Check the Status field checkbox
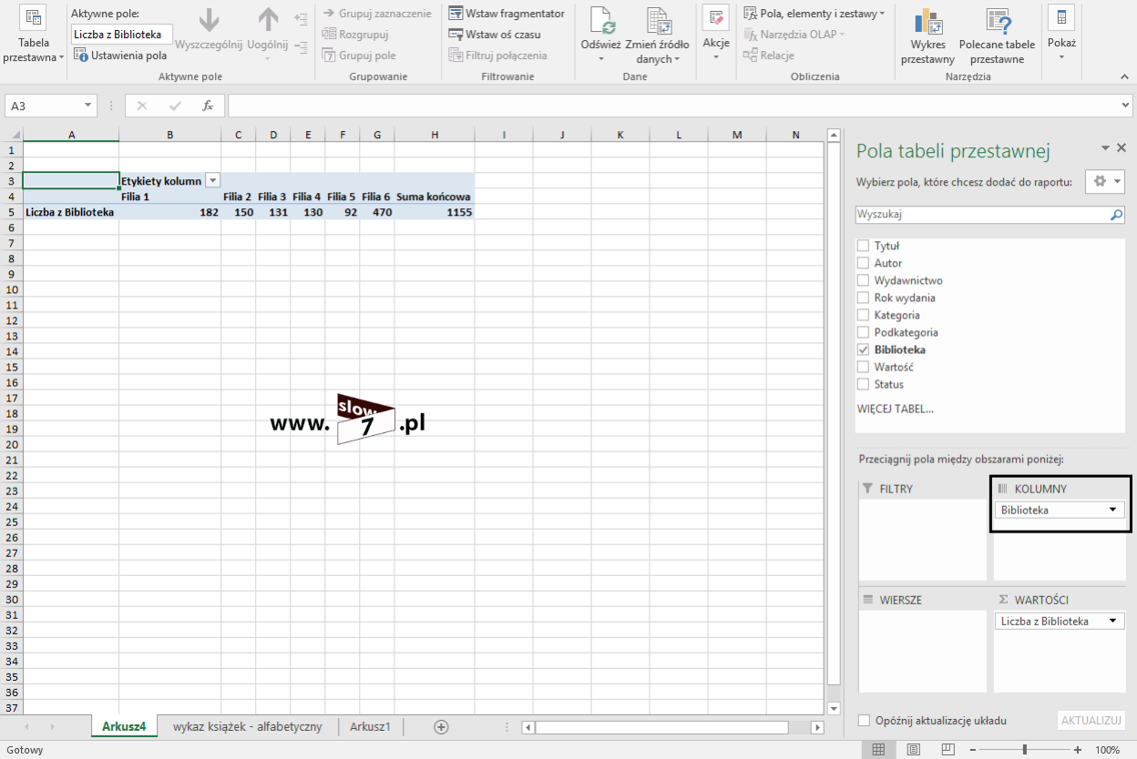Image resolution: width=1137 pixels, height=759 pixels. tap(863, 384)
